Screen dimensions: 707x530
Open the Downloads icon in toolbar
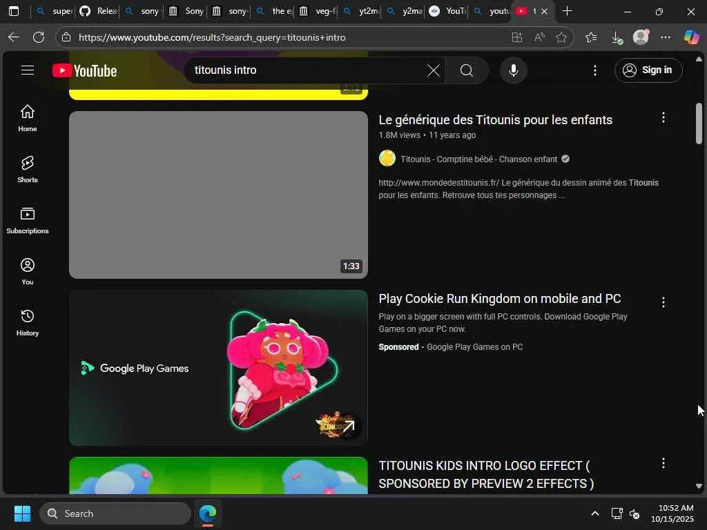tap(617, 37)
